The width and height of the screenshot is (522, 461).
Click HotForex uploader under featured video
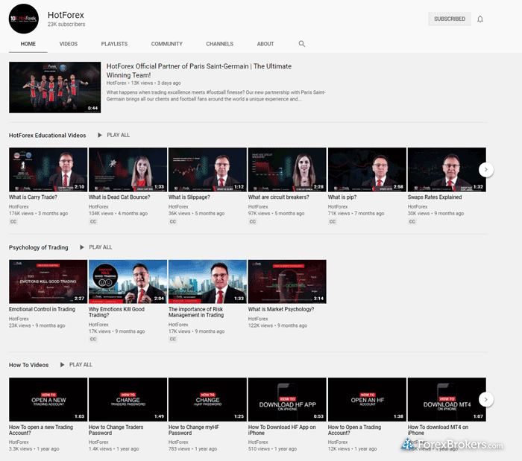pos(116,83)
